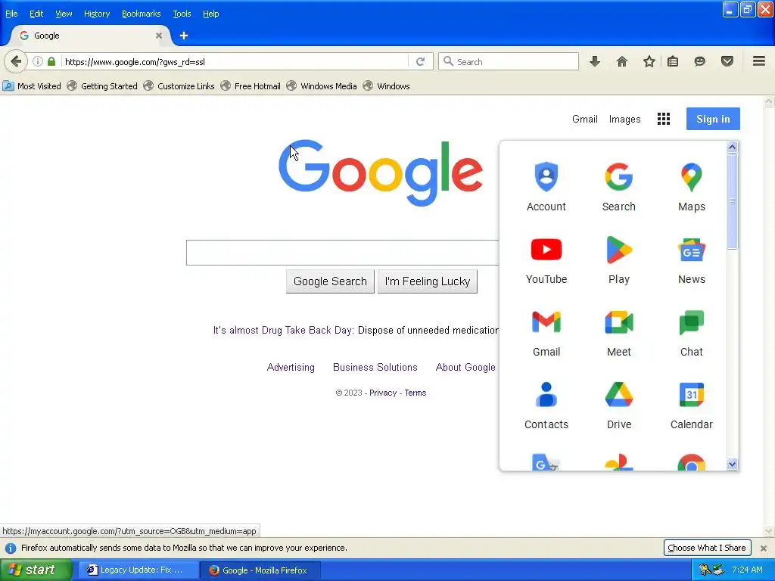Click the apps panel scroll down arrow

coord(732,464)
